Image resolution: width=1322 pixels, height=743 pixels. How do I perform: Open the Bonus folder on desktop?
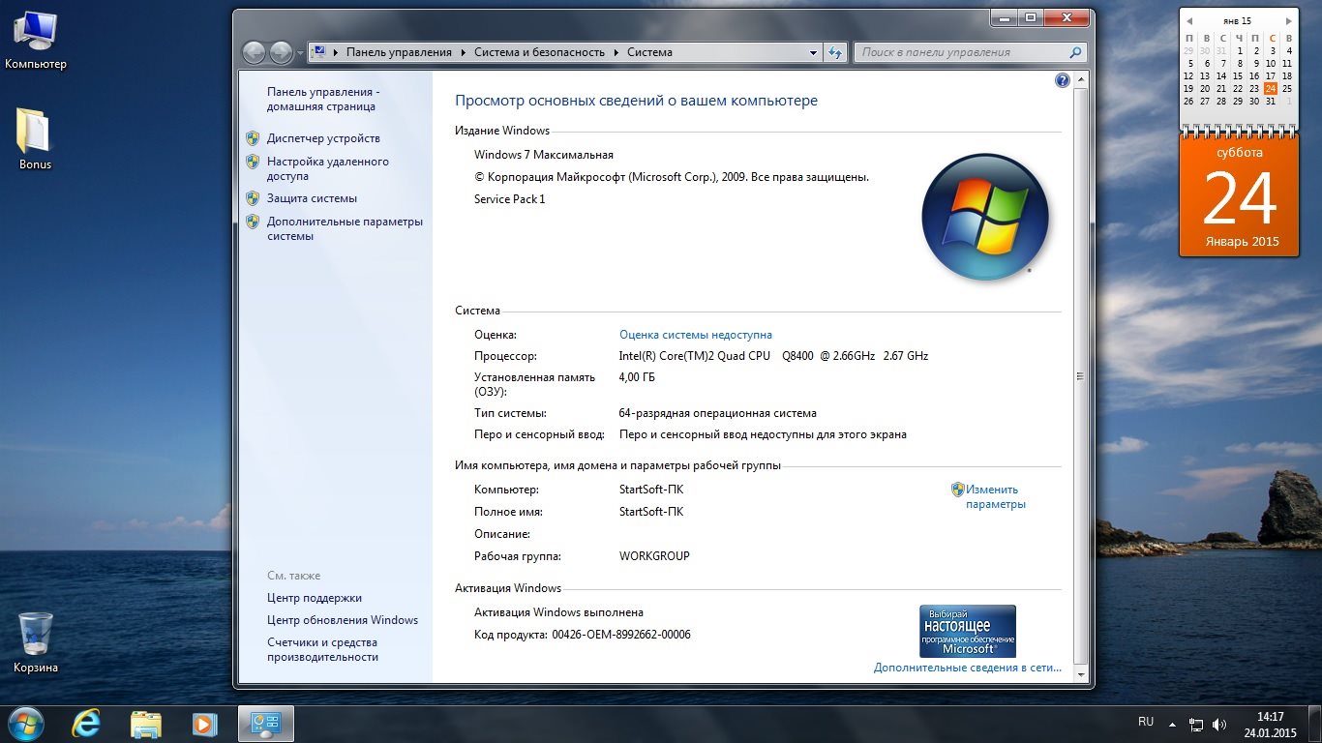point(35,137)
